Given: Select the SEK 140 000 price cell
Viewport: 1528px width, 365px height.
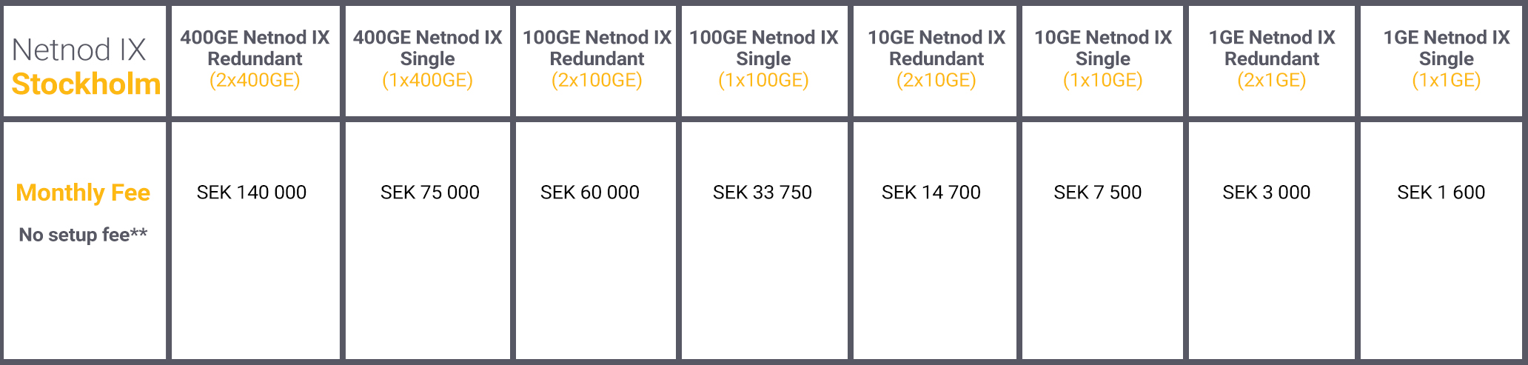Looking at the screenshot, I should point(252,192).
